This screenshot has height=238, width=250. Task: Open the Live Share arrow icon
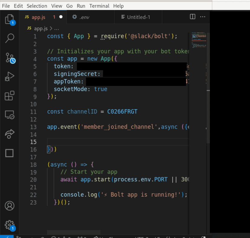tap(9, 134)
